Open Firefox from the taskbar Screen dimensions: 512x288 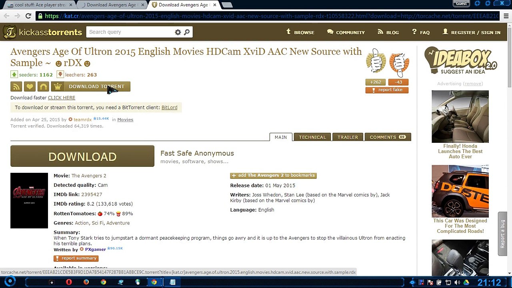(86, 282)
